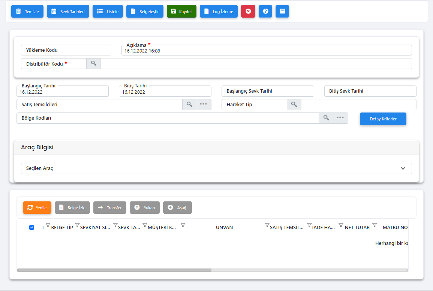
Task: Click the red cancel X icon button
Action: pos(248,12)
